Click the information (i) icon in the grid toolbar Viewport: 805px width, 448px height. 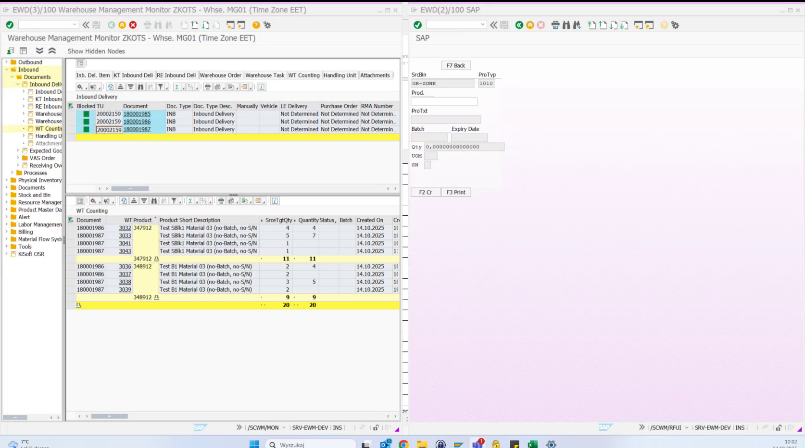262,87
